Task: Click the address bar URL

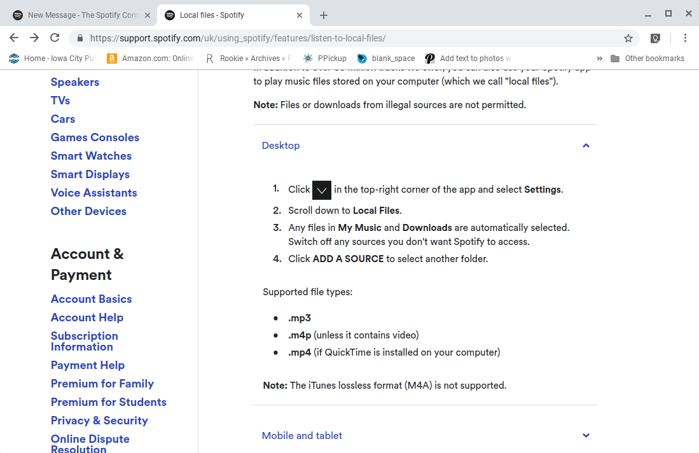Action: click(238, 38)
